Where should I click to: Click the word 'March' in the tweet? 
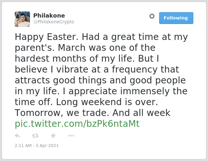pyautogui.click(x=72, y=48)
